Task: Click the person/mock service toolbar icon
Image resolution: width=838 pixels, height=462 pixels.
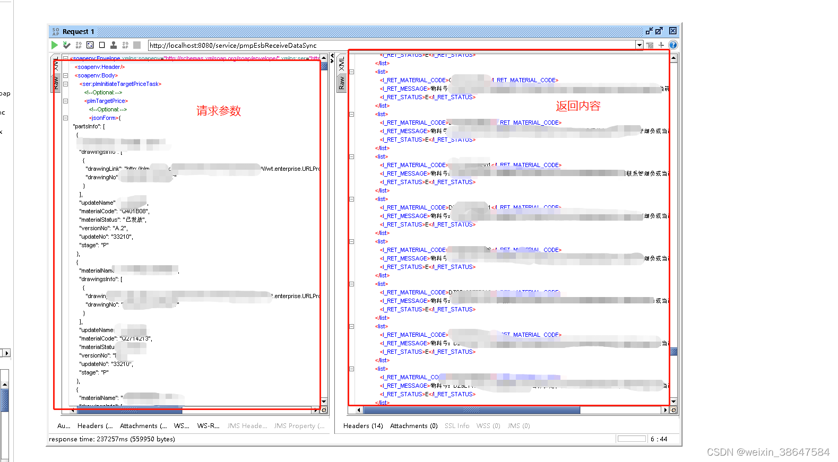Action: [x=113, y=45]
